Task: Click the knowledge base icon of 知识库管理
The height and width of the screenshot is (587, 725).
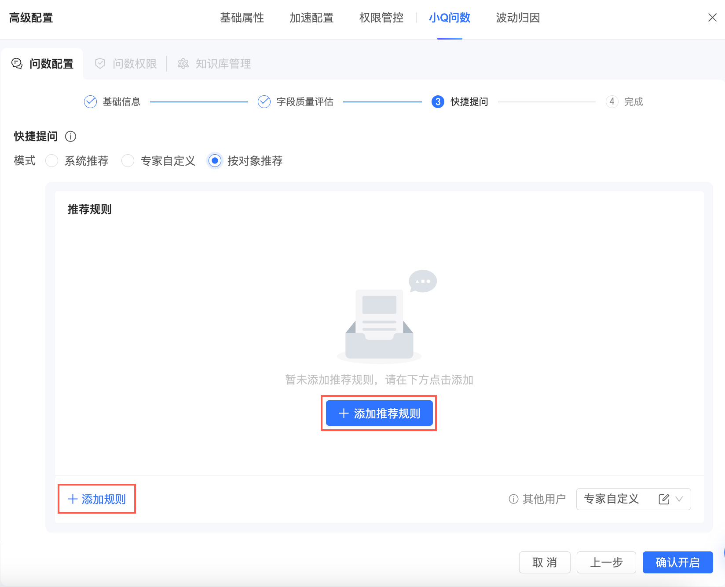Action: (183, 64)
